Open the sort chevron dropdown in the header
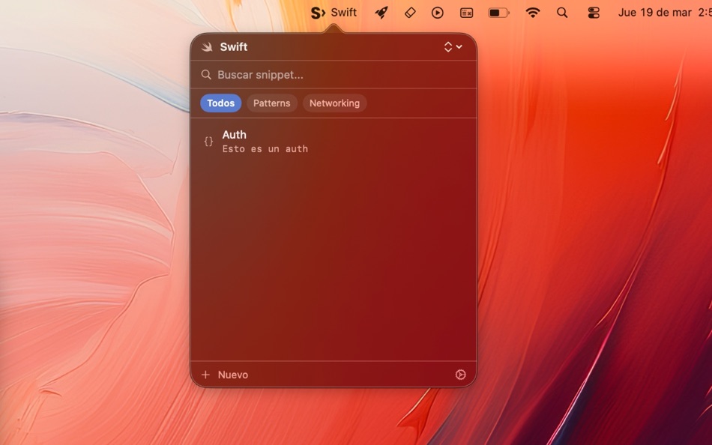This screenshot has width=712, height=445. (450, 46)
